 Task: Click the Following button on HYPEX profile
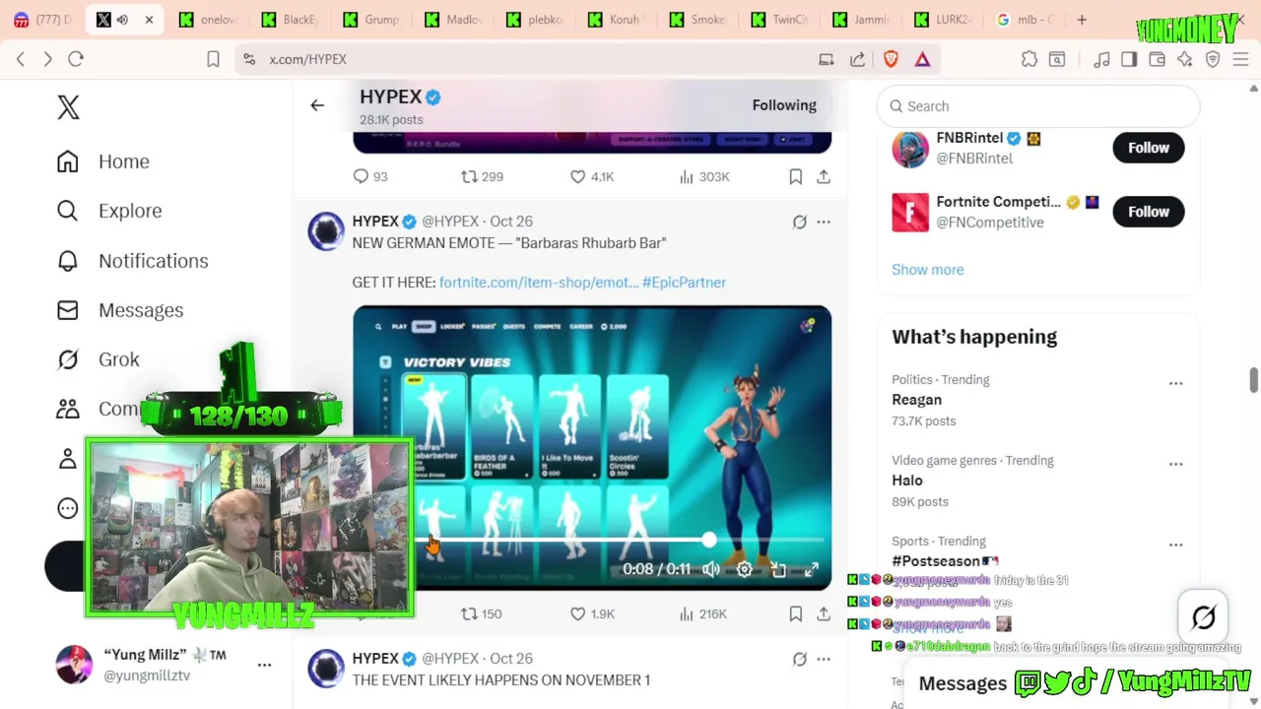[784, 105]
